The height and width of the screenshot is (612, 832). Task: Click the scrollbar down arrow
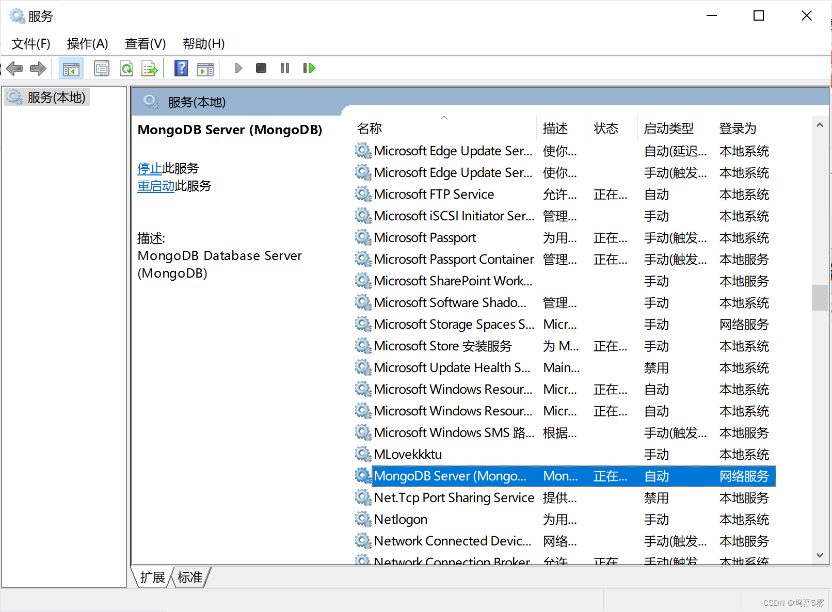click(x=820, y=555)
